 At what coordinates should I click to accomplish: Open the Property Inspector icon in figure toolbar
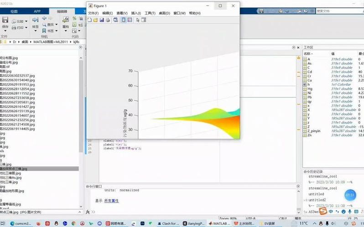(144, 20)
